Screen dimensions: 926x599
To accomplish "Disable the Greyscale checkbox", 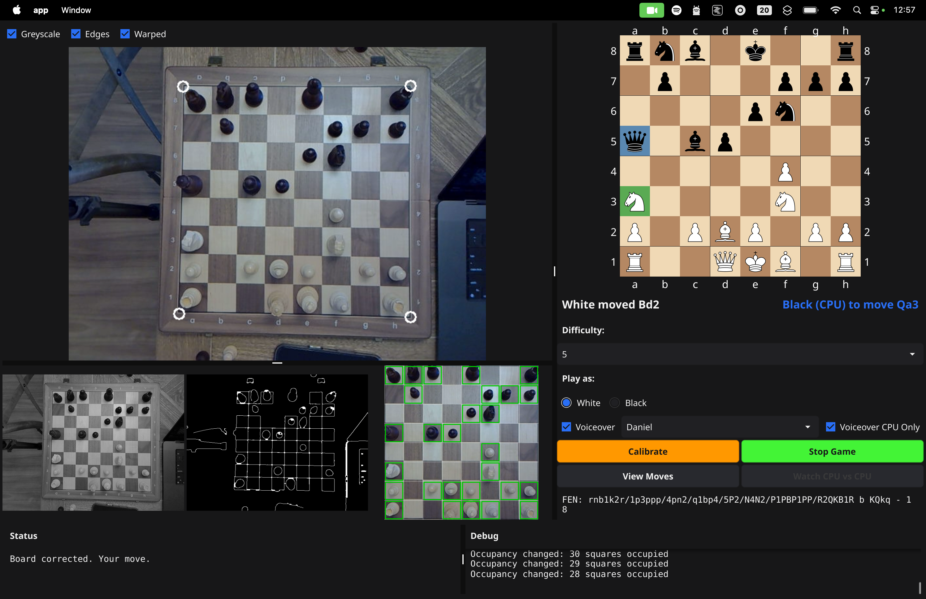I will [x=12, y=34].
